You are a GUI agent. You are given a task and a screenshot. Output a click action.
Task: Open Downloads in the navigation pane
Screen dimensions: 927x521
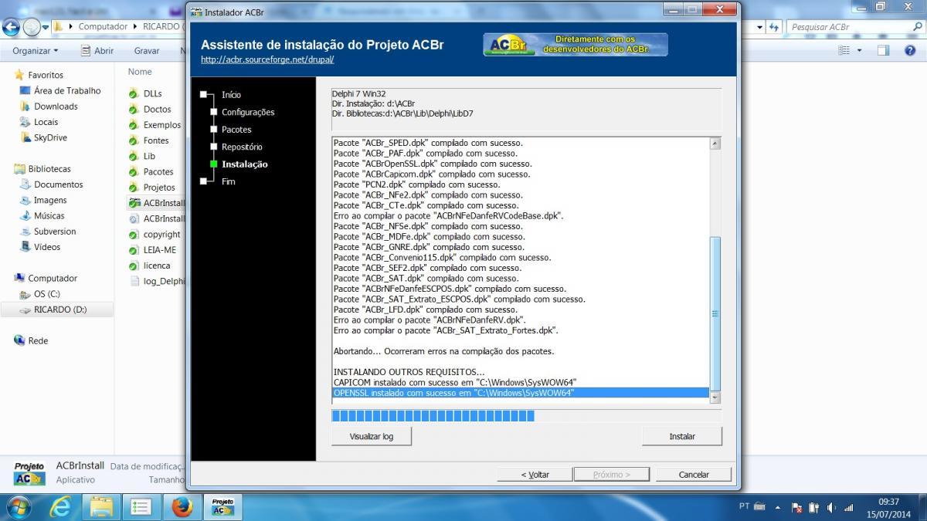(x=56, y=106)
